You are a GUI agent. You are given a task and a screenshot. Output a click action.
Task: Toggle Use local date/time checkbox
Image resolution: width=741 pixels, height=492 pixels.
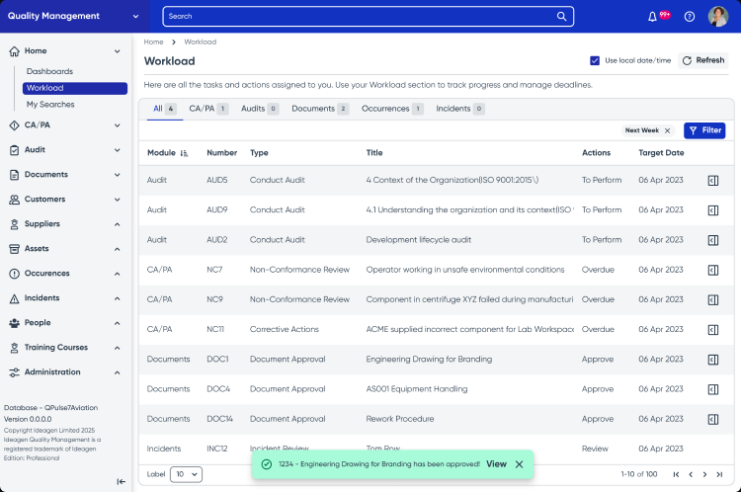pyautogui.click(x=595, y=60)
